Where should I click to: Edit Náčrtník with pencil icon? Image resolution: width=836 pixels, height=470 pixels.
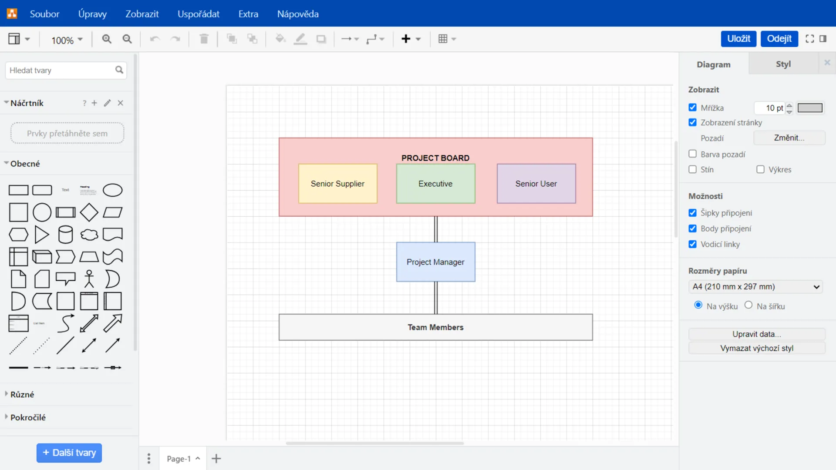point(107,103)
